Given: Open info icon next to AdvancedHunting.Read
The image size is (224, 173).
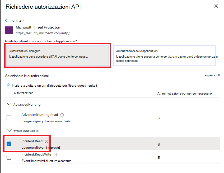Looking at the screenshot, I should [62, 115].
